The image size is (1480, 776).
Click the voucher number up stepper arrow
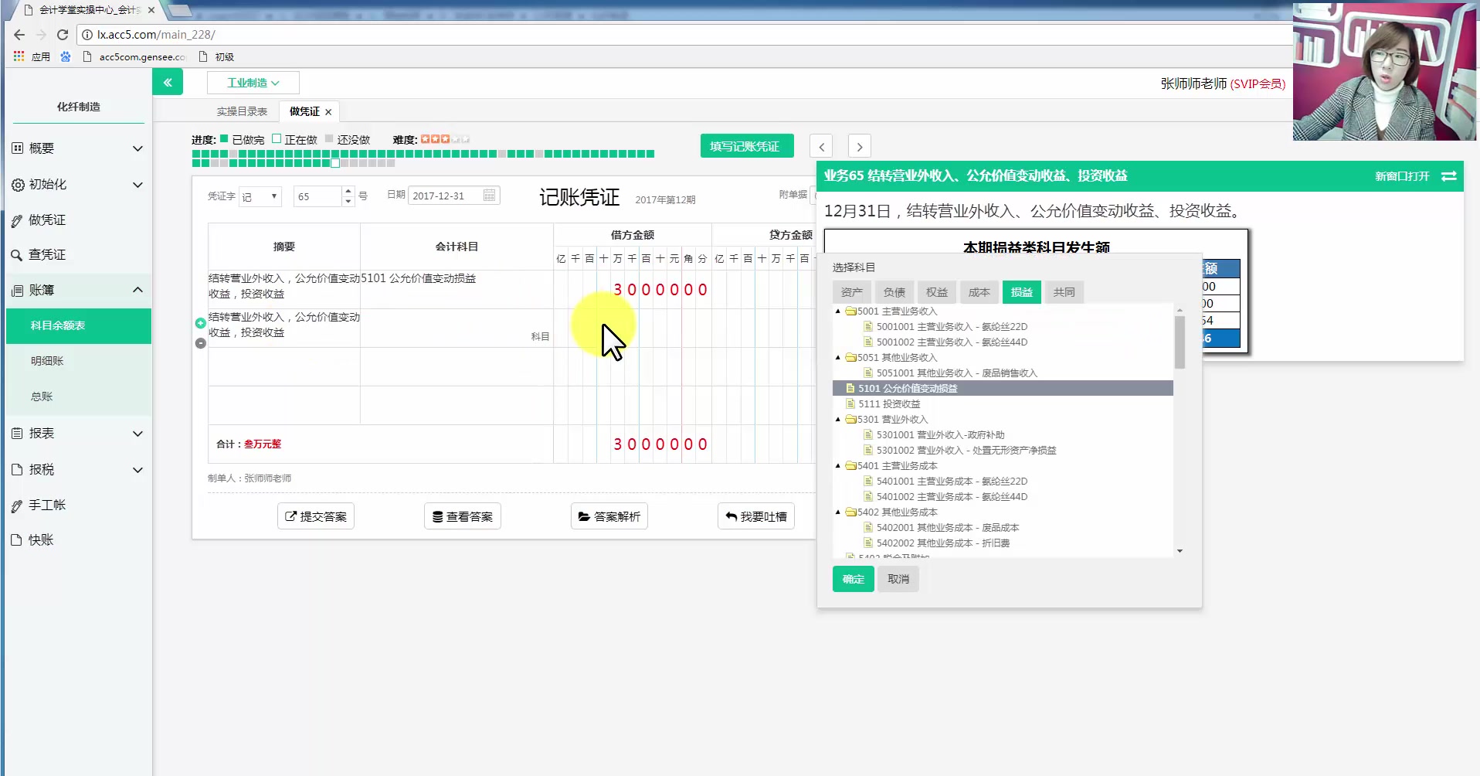pos(348,191)
